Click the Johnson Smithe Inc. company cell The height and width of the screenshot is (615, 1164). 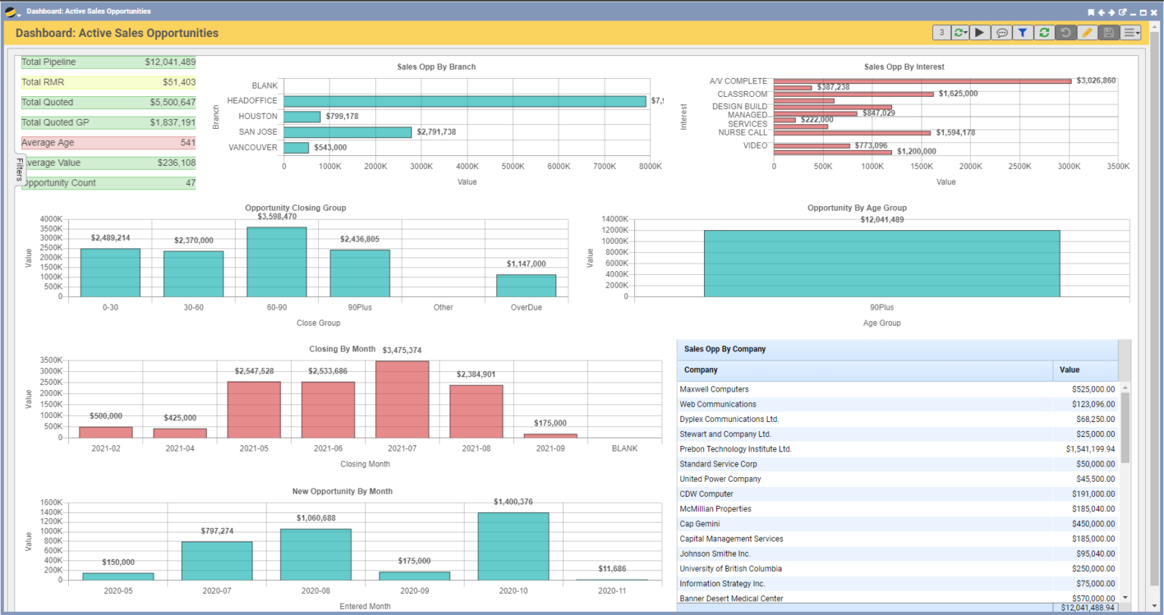pyautogui.click(x=865, y=554)
